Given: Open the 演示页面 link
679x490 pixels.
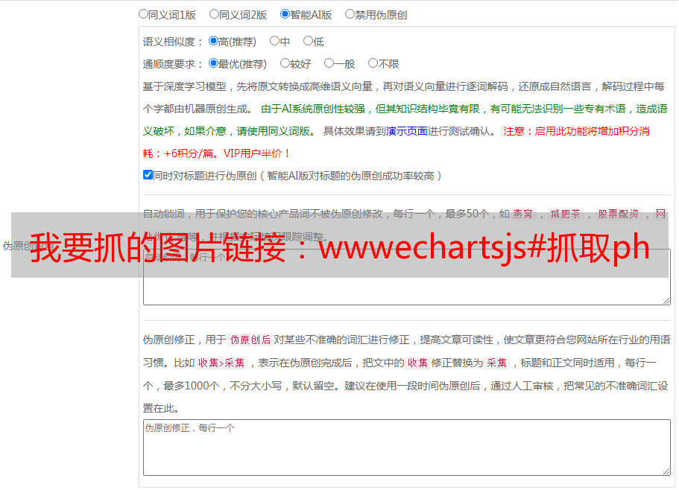Looking at the screenshot, I should (x=407, y=131).
